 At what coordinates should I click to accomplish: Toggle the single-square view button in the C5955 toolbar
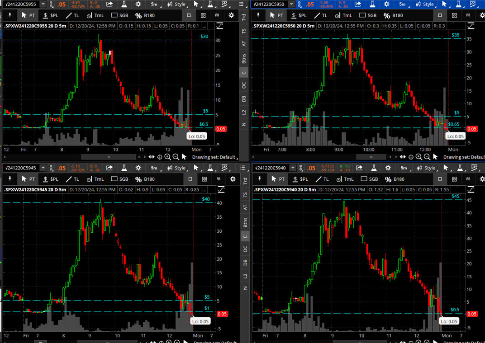point(189,15)
